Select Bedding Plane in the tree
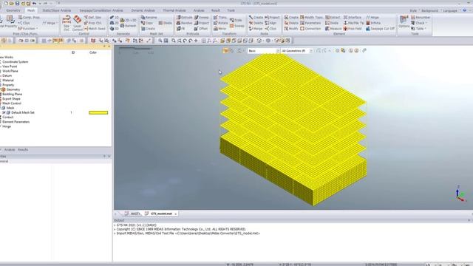 (12, 94)
